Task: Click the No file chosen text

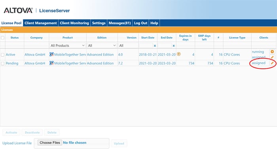Action: [x=75, y=143]
